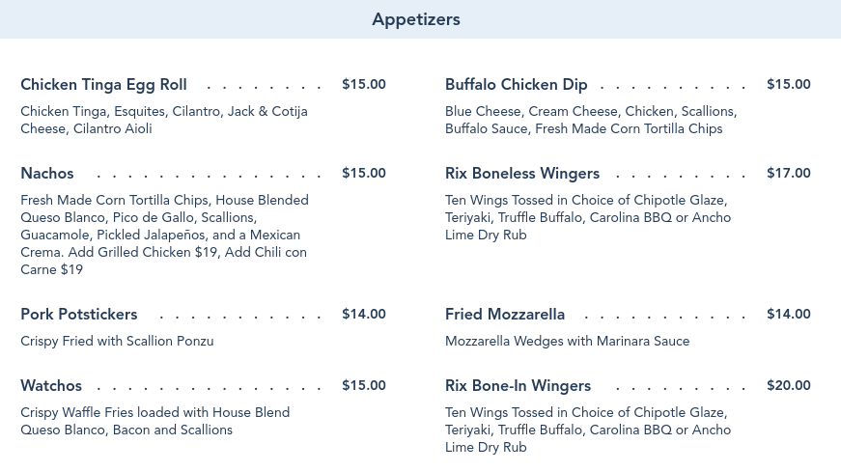Click the $20.00 Bone-In Wingers price

coord(789,386)
